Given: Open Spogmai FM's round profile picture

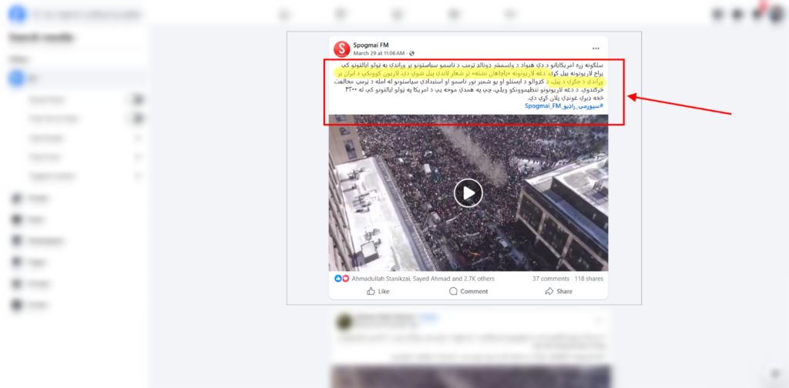Looking at the screenshot, I should tap(341, 48).
